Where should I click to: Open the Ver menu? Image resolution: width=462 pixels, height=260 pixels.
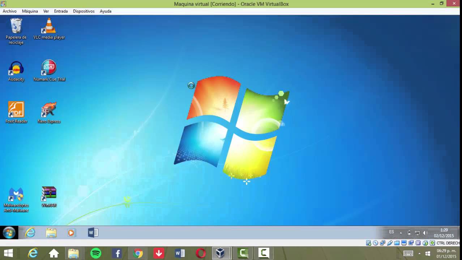[x=46, y=11]
